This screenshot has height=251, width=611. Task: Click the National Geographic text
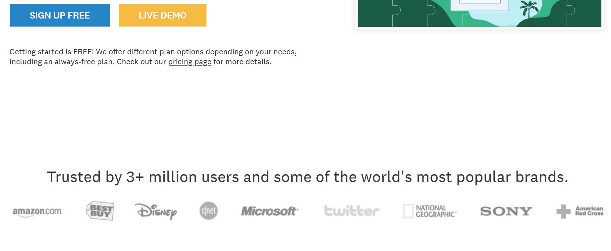[435, 211]
